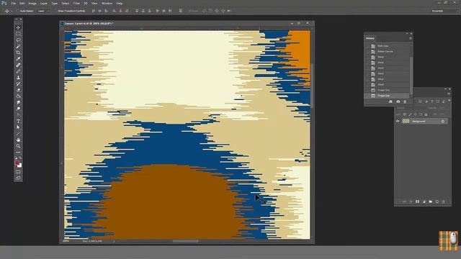Create new document from current history state
The image size is (461, 259).
[x=390, y=101]
